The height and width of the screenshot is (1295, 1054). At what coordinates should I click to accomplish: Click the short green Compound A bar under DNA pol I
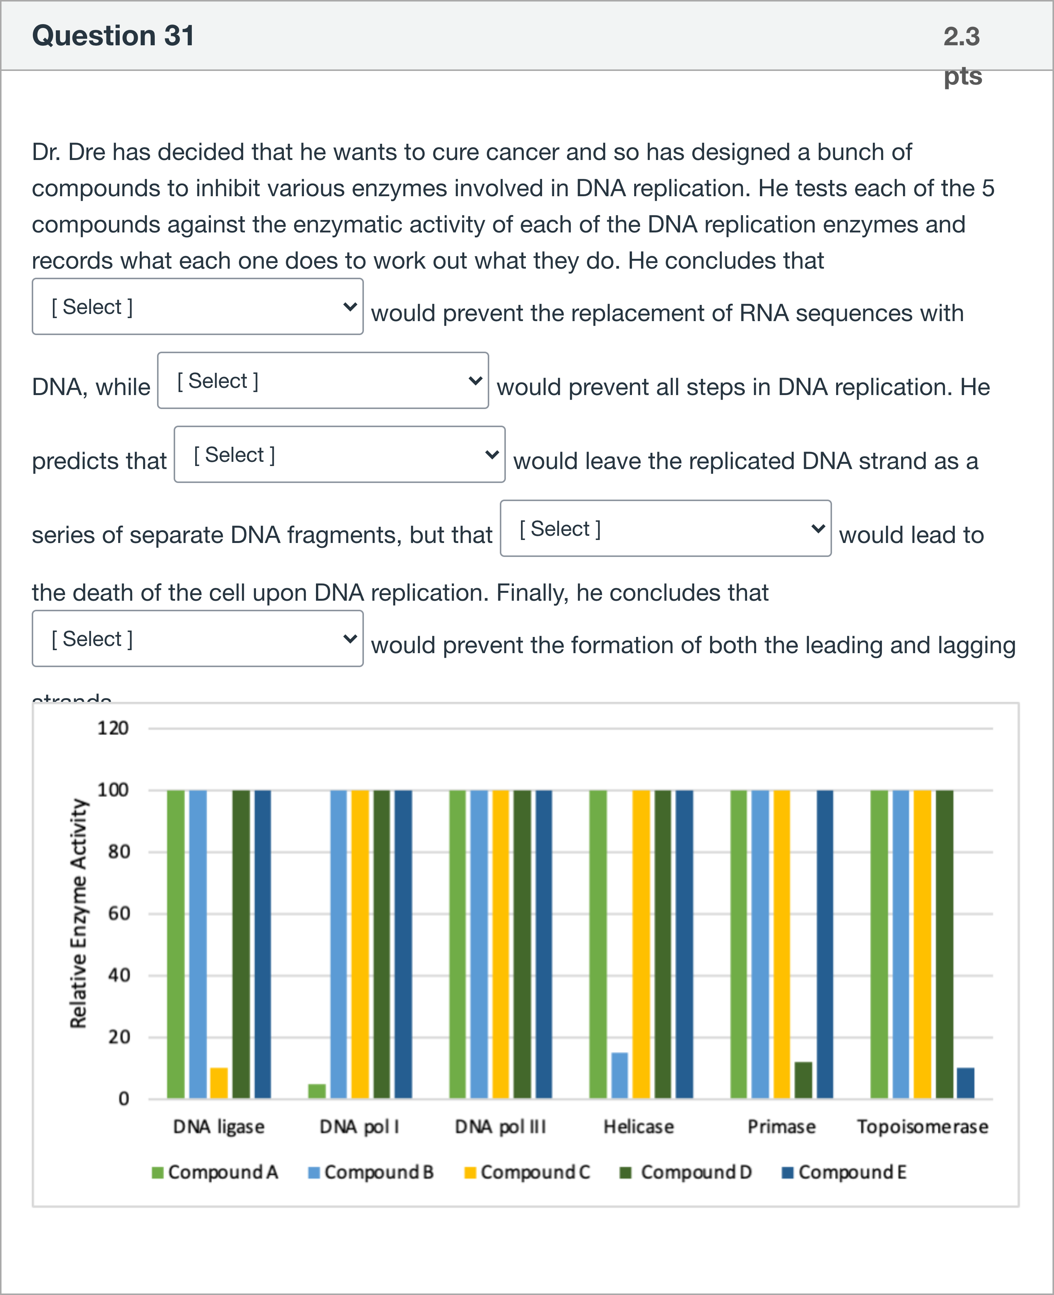click(x=317, y=1090)
